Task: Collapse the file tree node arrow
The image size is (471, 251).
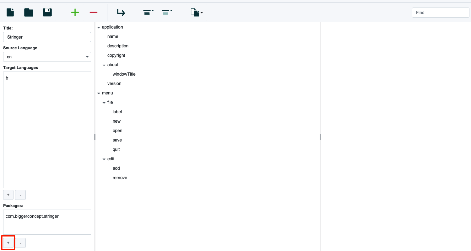Action: click(104, 103)
